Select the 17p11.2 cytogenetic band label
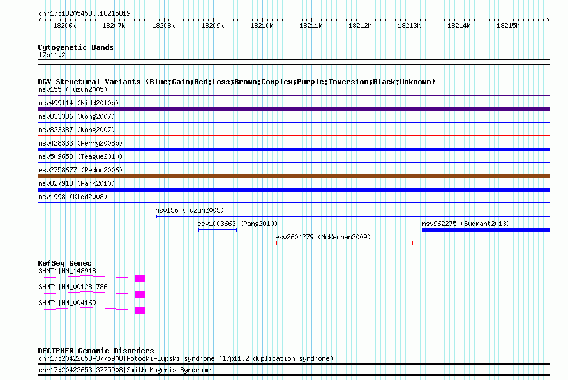The image size is (568, 380). point(52,55)
